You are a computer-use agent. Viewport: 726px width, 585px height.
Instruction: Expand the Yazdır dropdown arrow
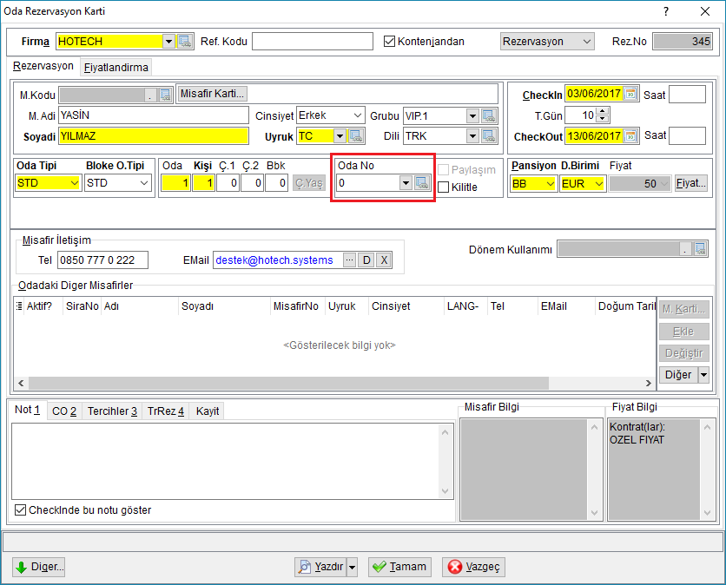[353, 567]
